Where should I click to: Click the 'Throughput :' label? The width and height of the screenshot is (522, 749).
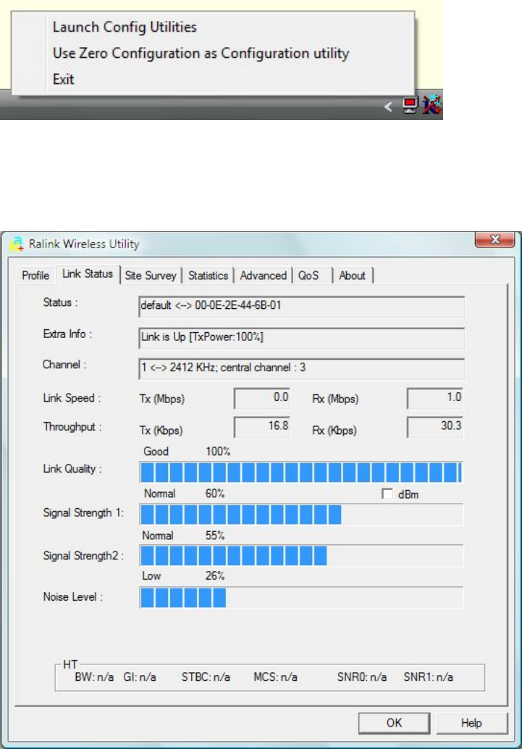(72, 426)
